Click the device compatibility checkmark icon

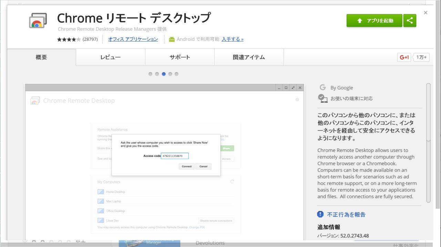322,98
